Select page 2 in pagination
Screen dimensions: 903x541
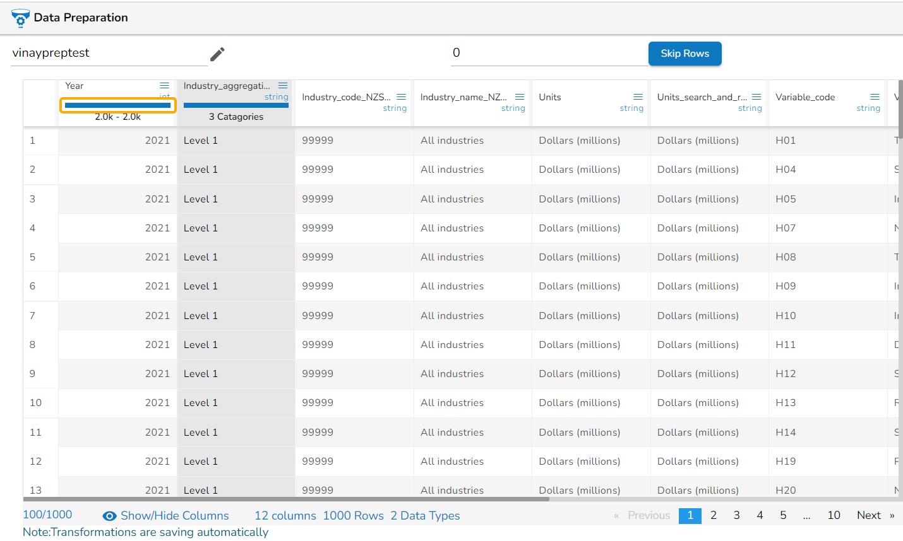[x=713, y=515]
